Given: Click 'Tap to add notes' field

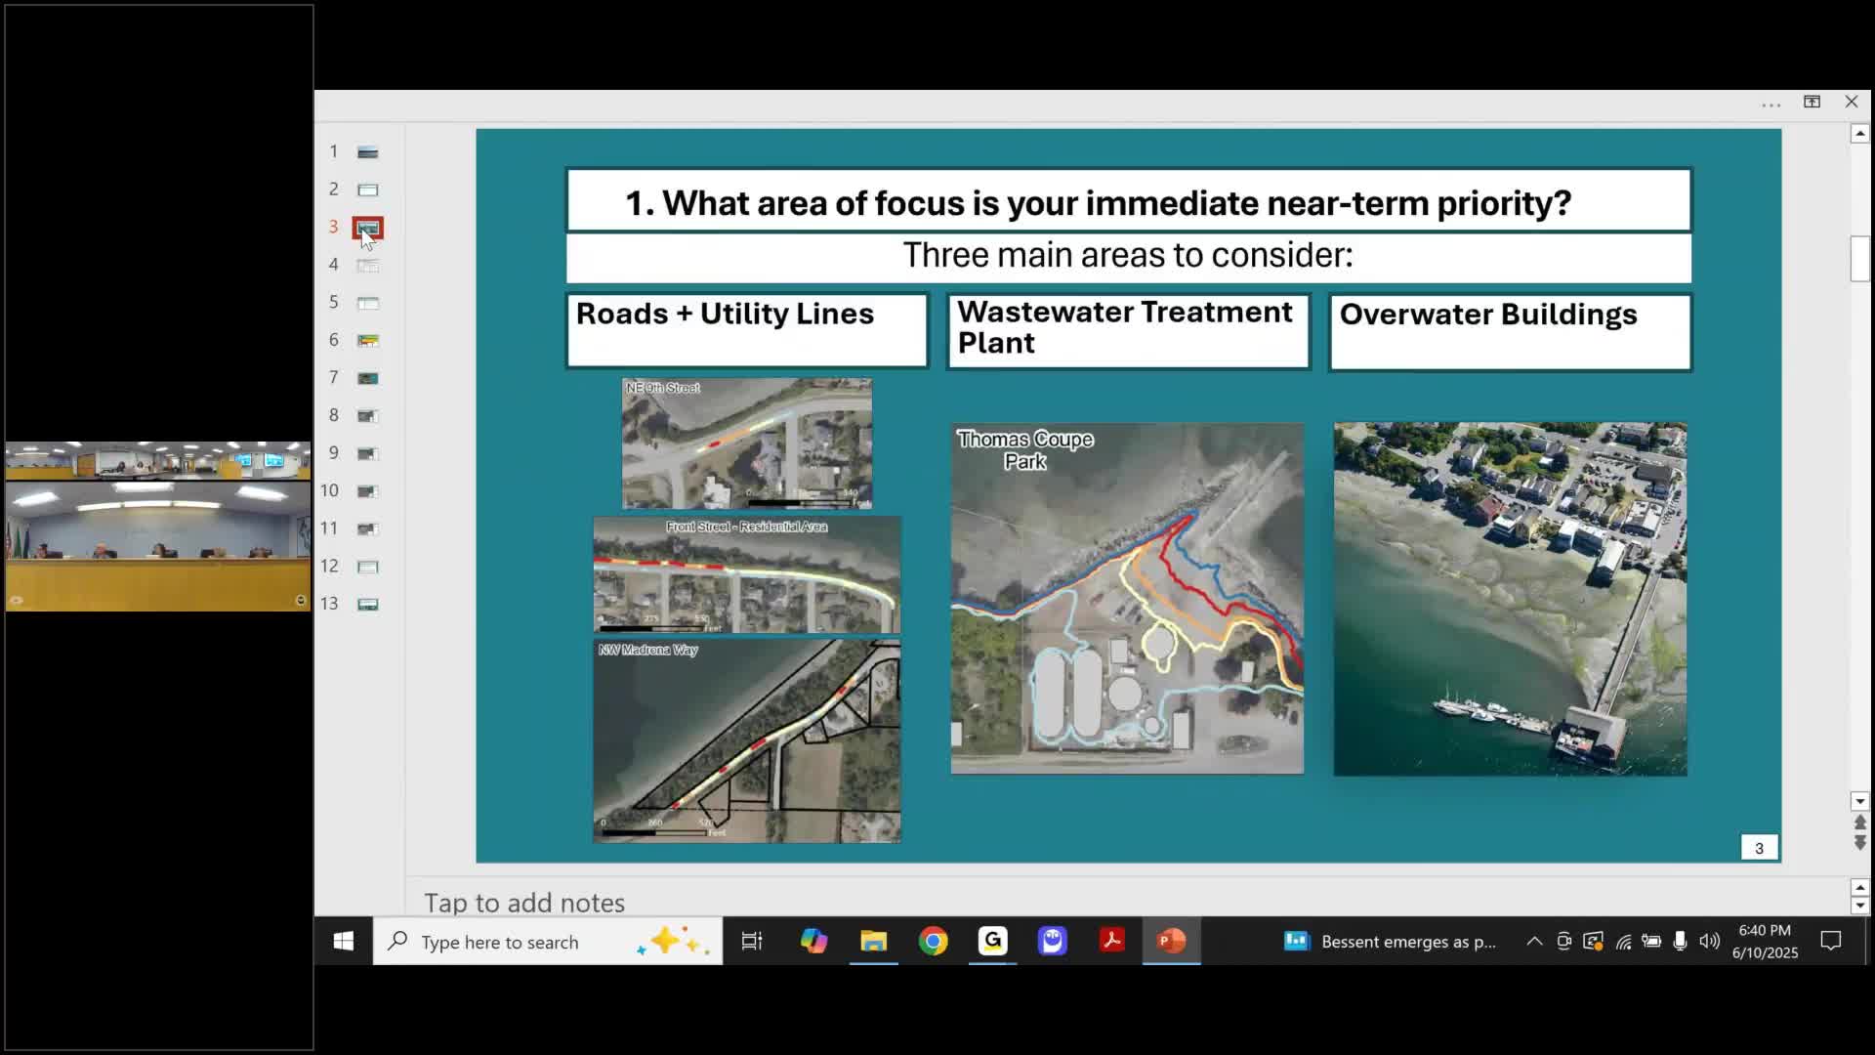Looking at the screenshot, I should tap(524, 902).
